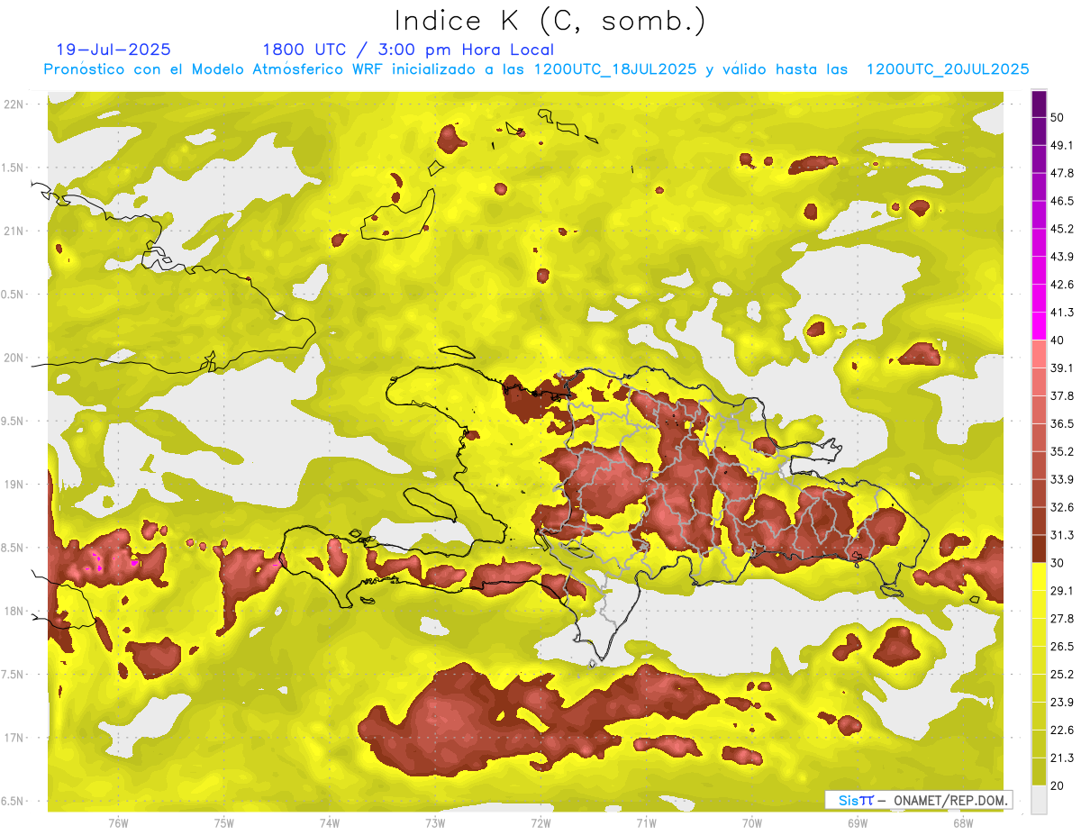1081x835 pixels.
Task: Click colorbar value "36.5"
Action: coord(1062,423)
